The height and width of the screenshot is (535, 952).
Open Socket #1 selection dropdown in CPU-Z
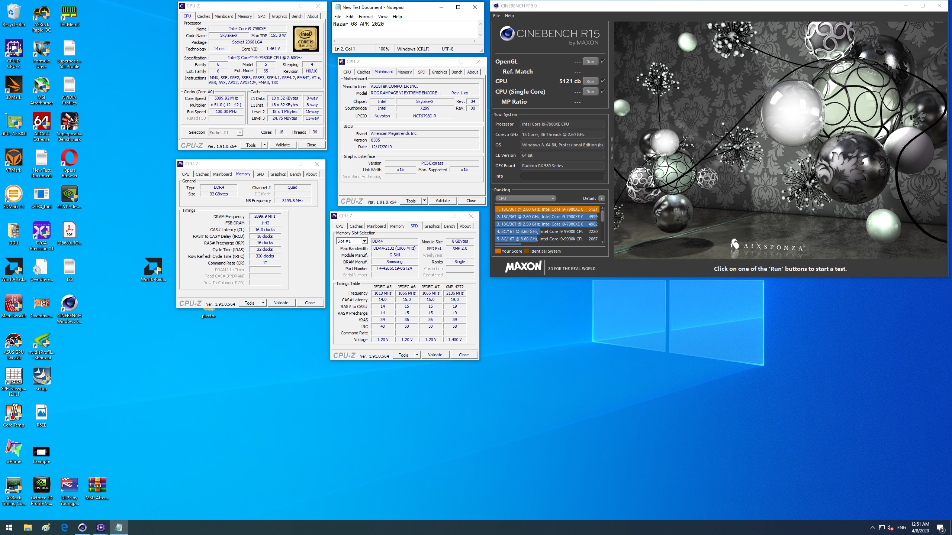tap(226, 133)
